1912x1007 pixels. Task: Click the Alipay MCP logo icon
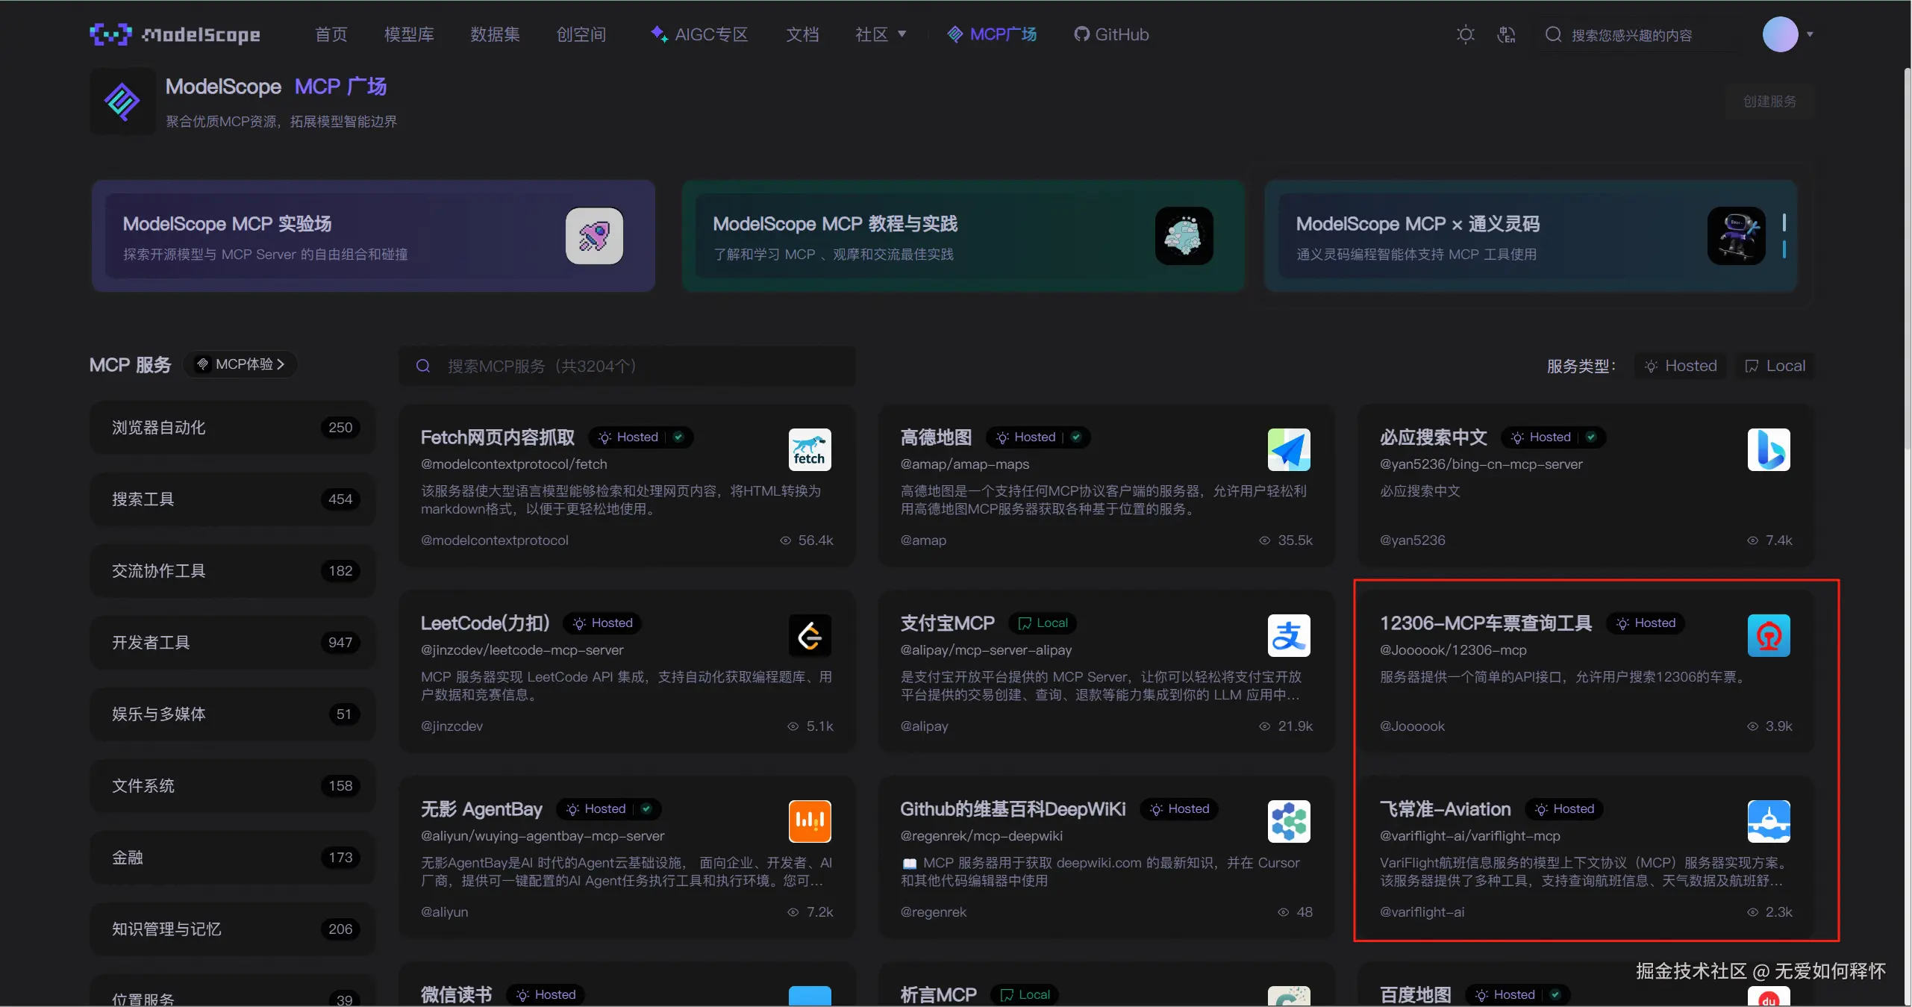click(x=1288, y=635)
